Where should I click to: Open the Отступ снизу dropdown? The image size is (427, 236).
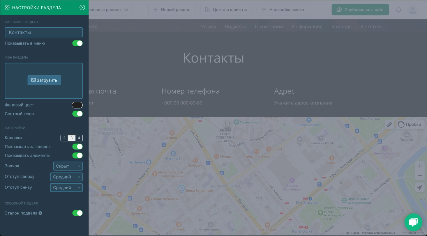click(x=66, y=188)
